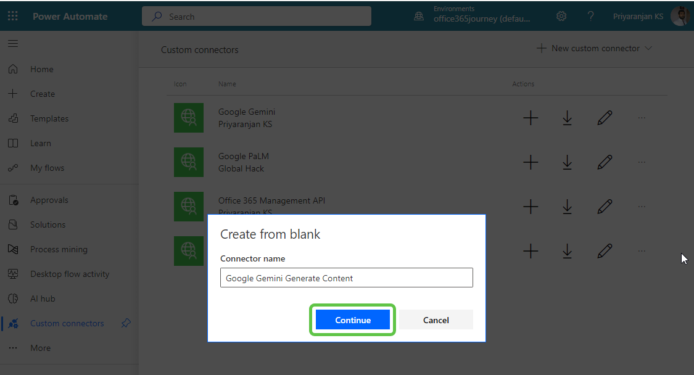Edit the Office 365 Management API connector
Screen dimensions: 694x375
605,206
